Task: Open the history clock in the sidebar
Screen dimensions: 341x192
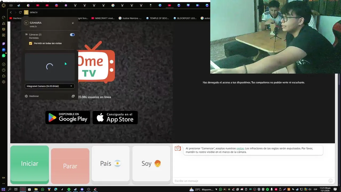Action: pos(4,70)
